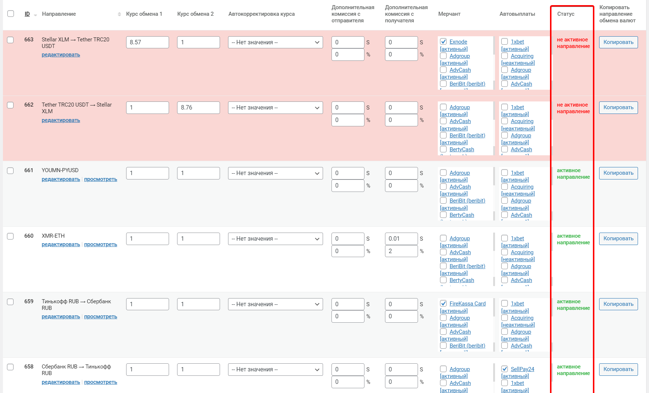This screenshot has height=393, width=649.
Task: Open просмотреть link for XMR-ETH direction
Action: (x=100, y=245)
